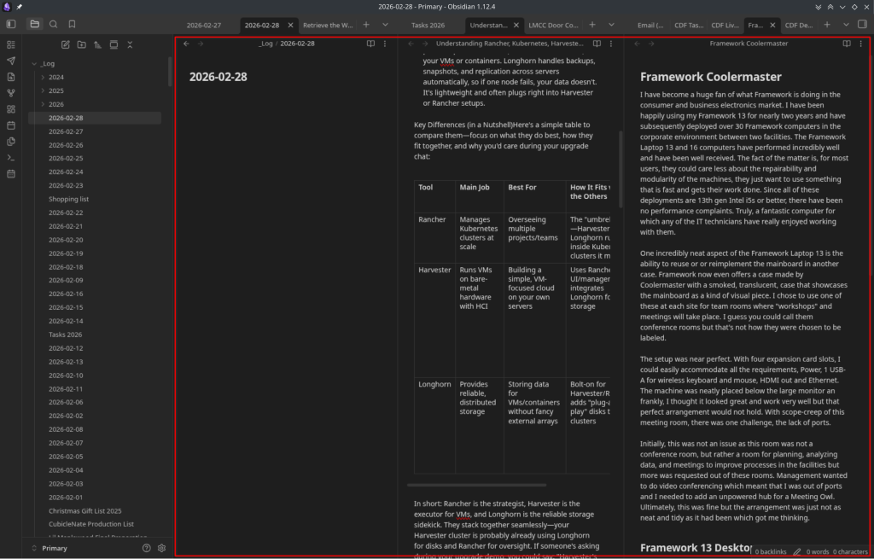Switch to the CDF Tas... tab
The image size is (874, 559).
(x=689, y=25)
